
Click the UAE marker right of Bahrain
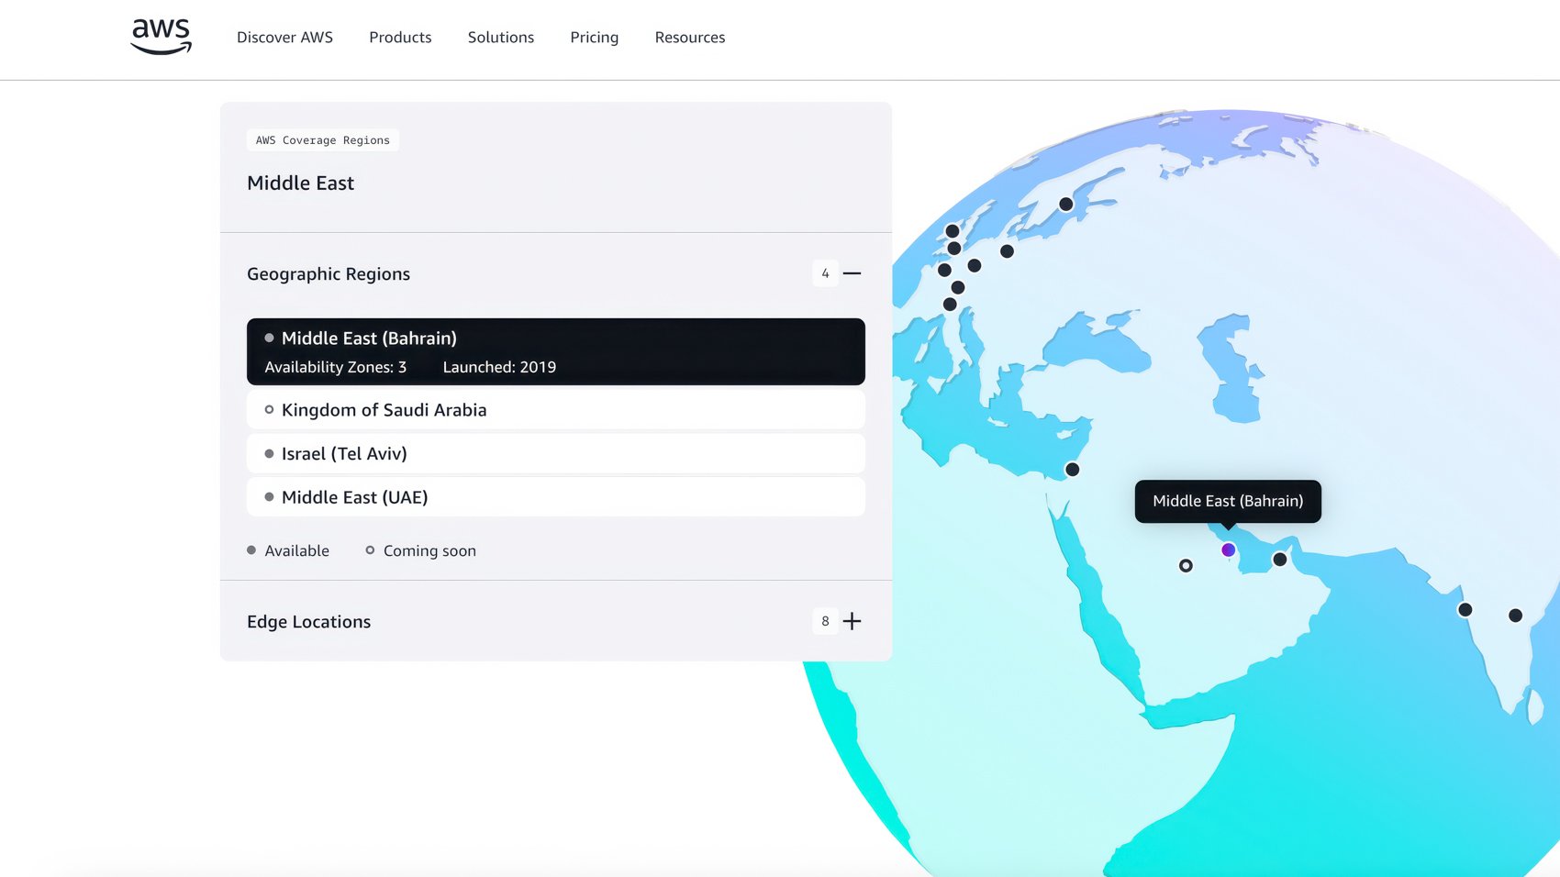(x=1279, y=560)
